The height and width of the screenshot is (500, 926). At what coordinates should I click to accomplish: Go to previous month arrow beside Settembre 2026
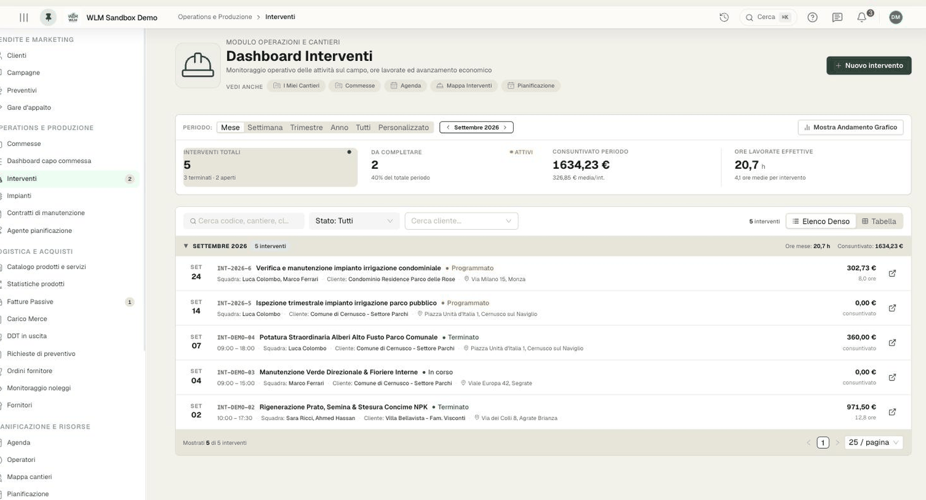click(448, 127)
